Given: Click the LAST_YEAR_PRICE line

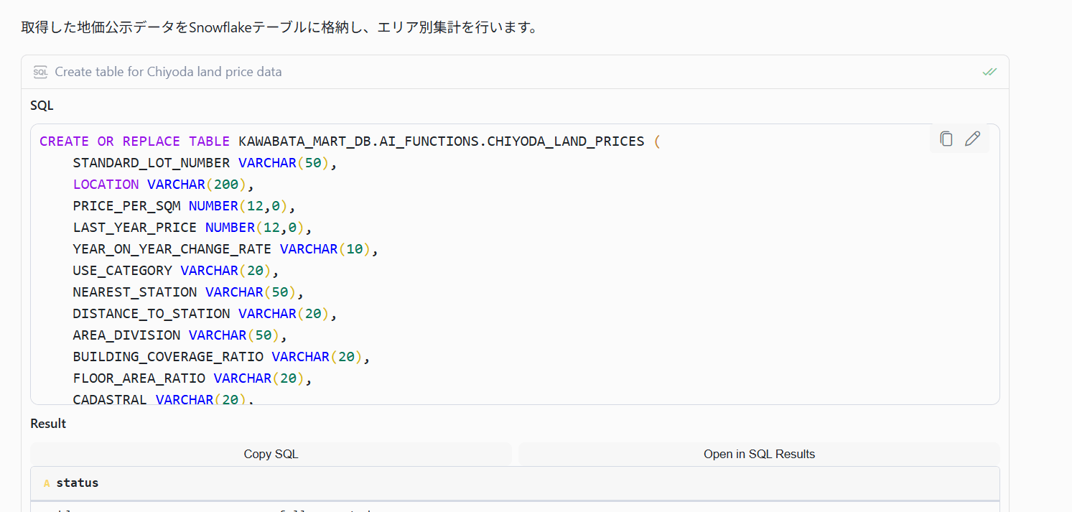Looking at the screenshot, I should [192, 228].
